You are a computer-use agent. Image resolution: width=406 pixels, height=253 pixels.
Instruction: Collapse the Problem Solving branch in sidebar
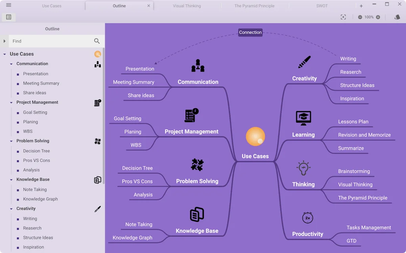11,141
